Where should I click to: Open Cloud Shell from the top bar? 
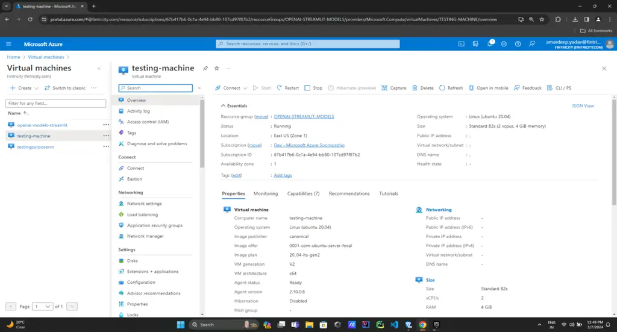click(x=461, y=44)
